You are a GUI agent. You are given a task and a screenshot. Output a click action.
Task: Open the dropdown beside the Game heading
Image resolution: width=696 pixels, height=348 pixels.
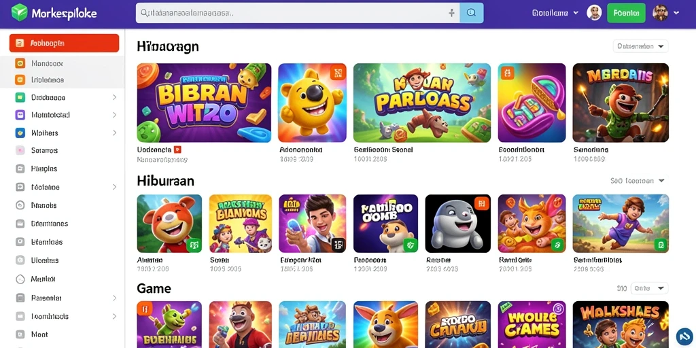[x=649, y=288]
